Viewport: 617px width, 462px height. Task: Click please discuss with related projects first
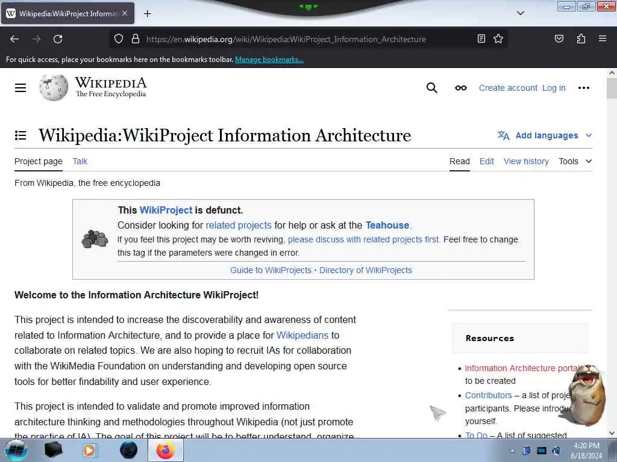point(363,239)
